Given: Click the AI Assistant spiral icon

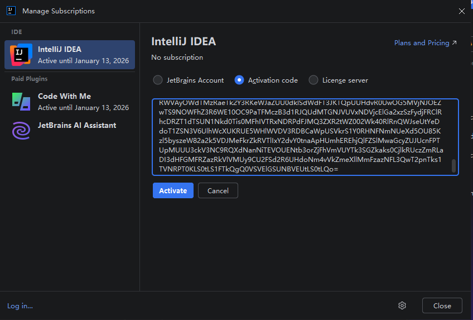Looking at the screenshot, I should coord(21,131).
